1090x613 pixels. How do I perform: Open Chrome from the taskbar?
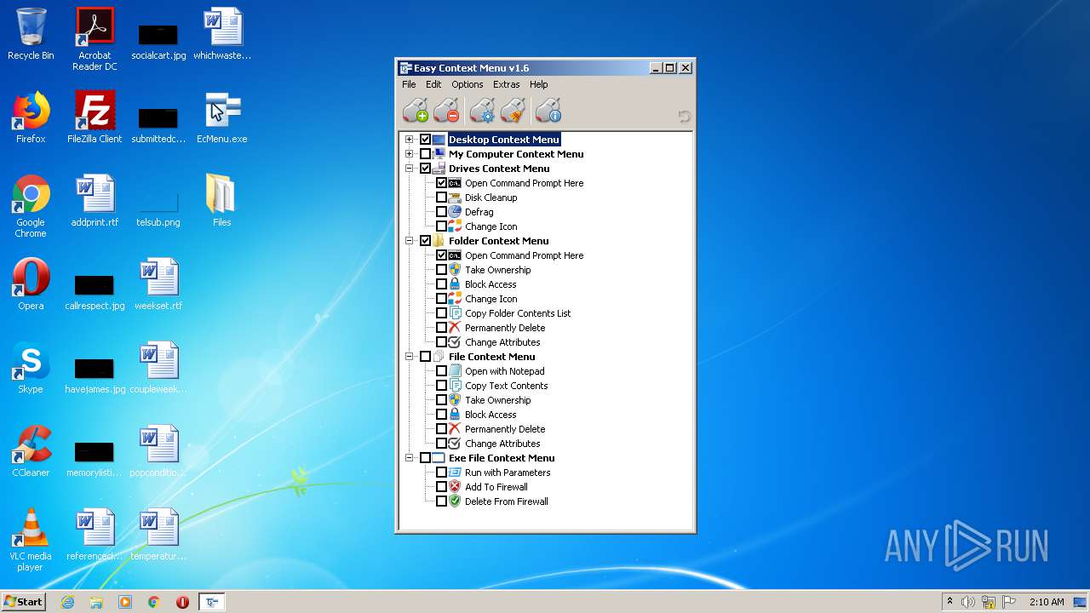point(154,602)
